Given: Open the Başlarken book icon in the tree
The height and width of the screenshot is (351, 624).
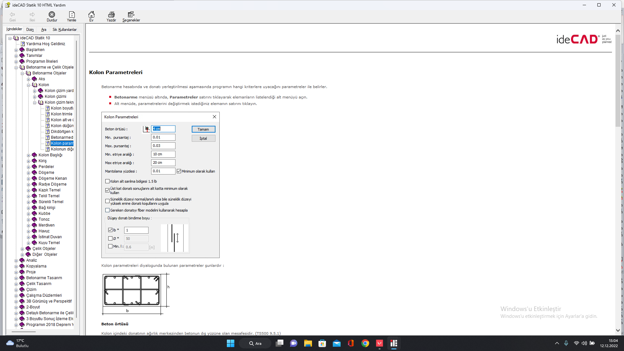Looking at the screenshot, I should (x=22, y=50).
